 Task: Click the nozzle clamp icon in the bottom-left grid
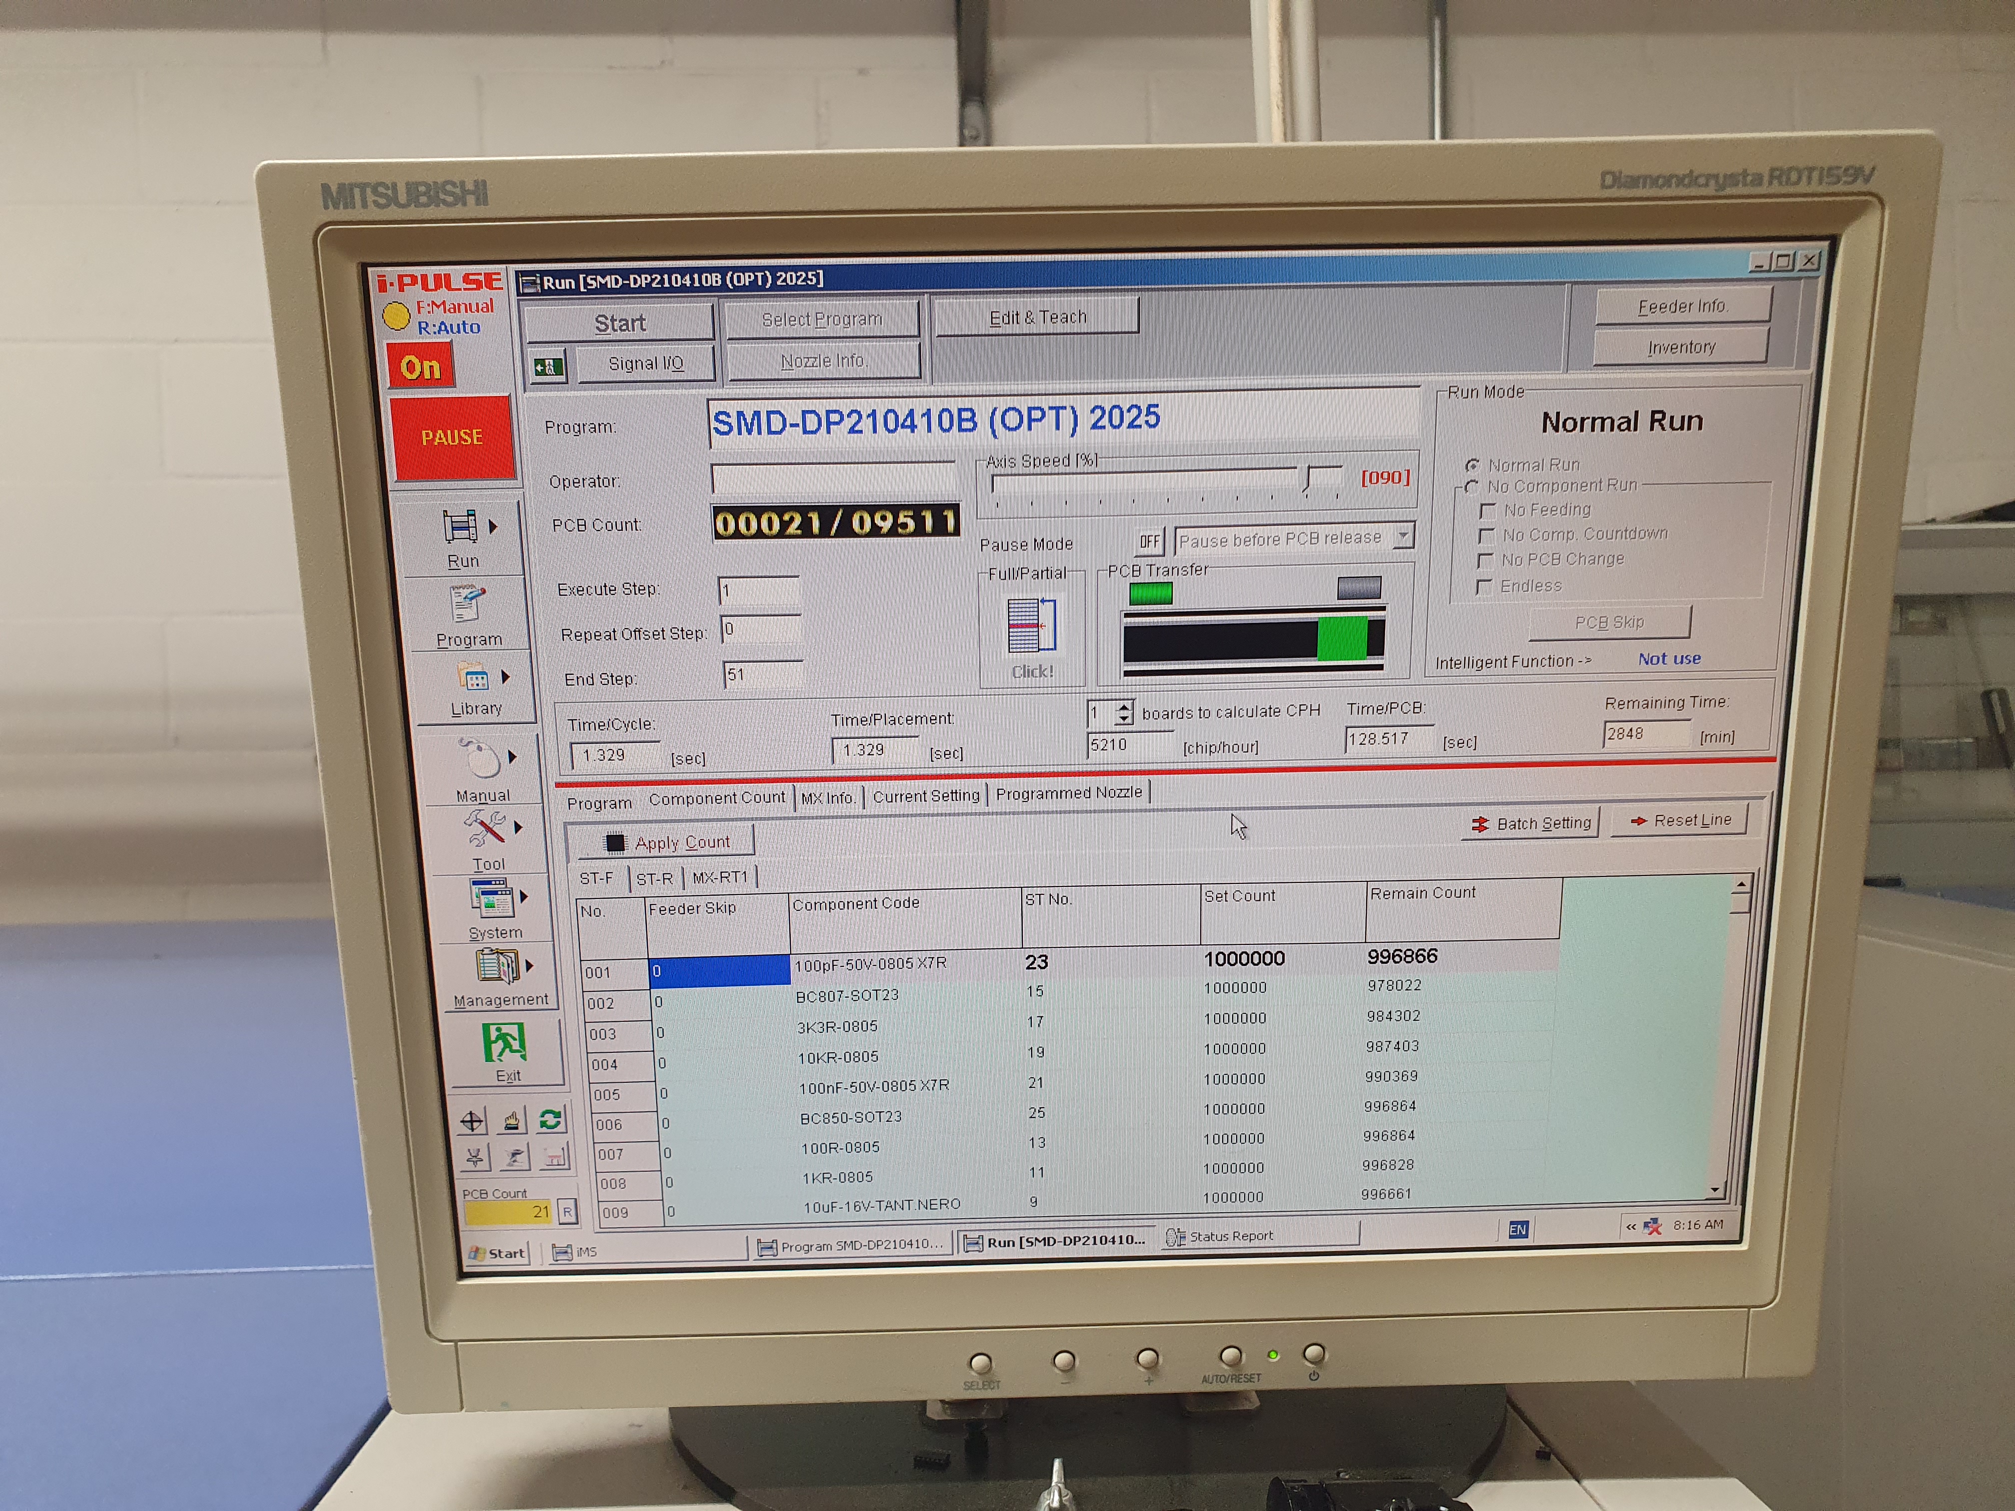[475, 1157]
